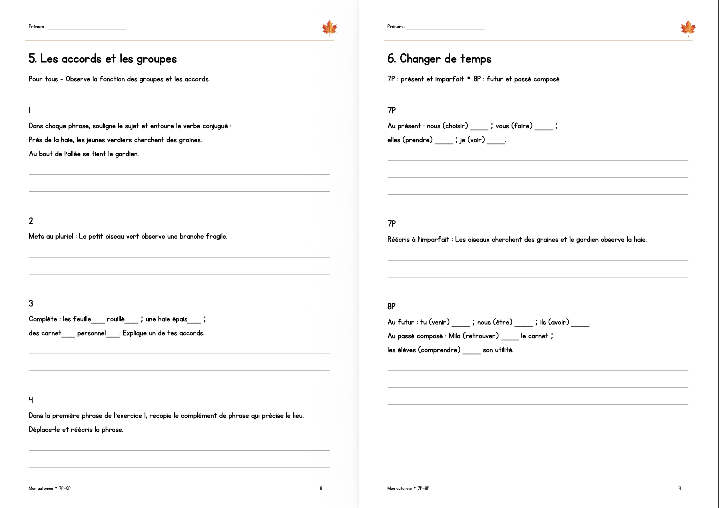
Task: Click the page number 8
Action: [x=321, y=488]
